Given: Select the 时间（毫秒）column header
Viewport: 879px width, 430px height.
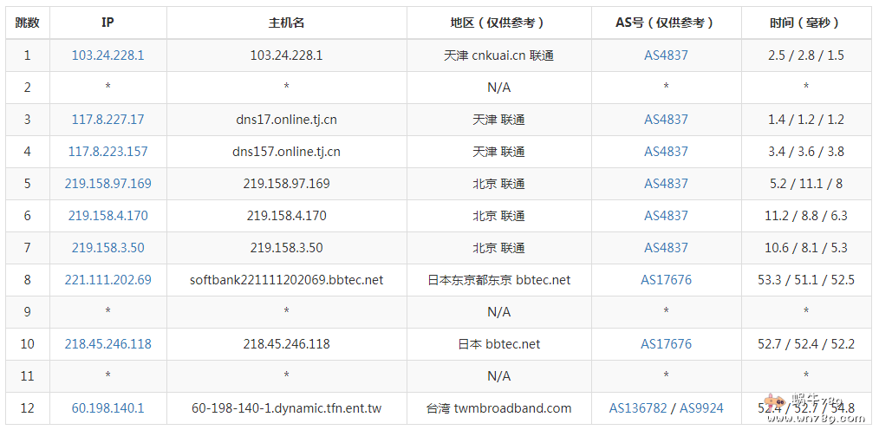Looking at the screenshot, I should pos(805,23).
